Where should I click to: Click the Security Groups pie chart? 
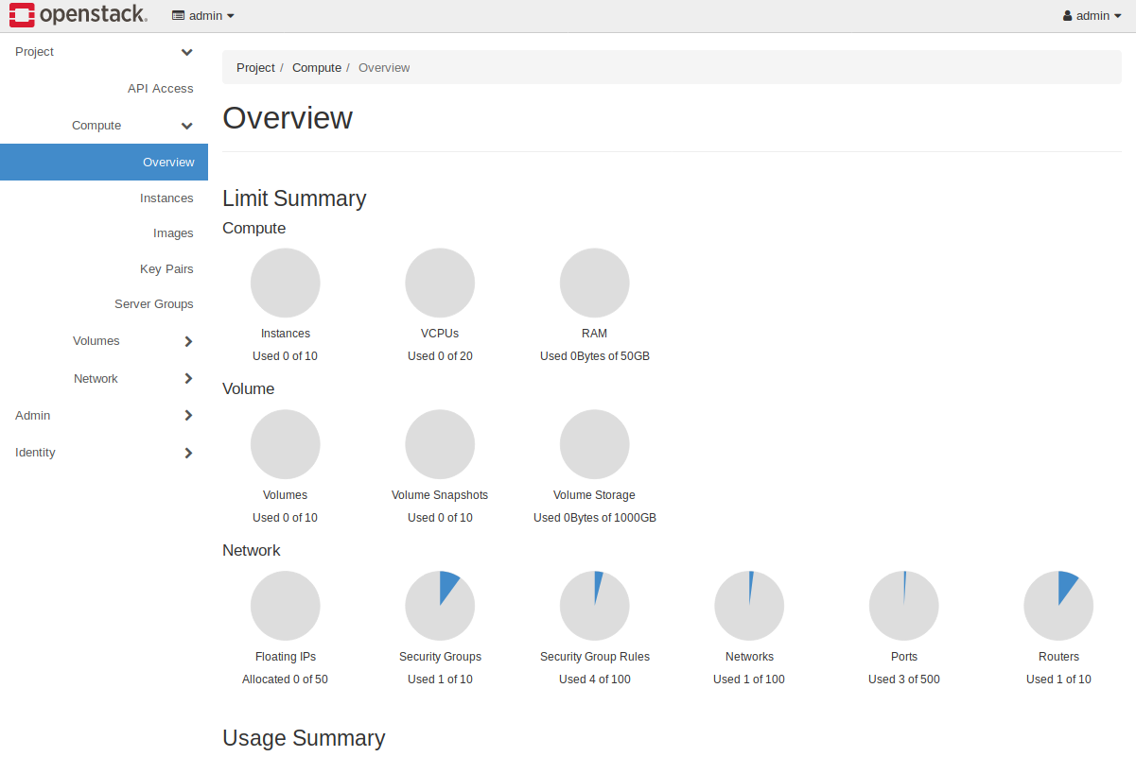(x=440, y=605)
